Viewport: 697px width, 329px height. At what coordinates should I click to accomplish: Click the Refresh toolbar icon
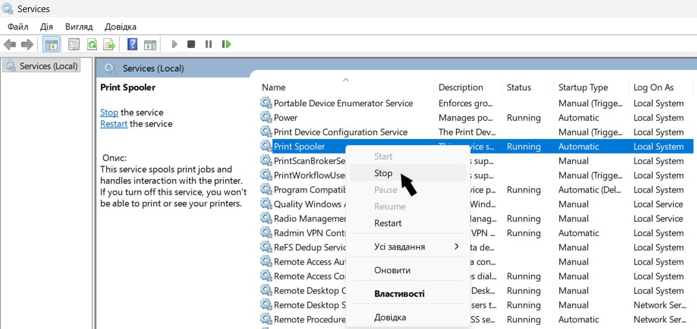[x=92, y=44]
